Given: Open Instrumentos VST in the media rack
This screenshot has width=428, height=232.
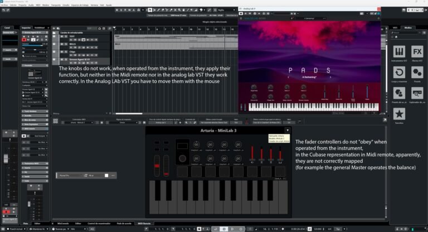Looking at the screenshot, I should (x=399, y=52).
